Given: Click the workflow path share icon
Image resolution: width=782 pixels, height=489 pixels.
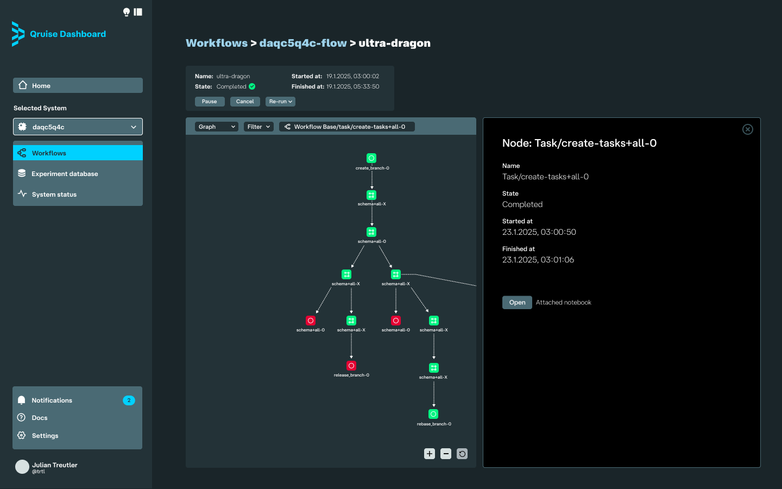Looking at the screenshot, I should point(287,127).
